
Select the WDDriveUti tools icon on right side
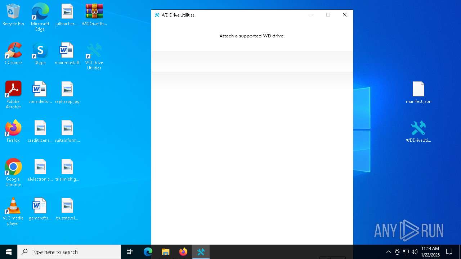(419, 132)
